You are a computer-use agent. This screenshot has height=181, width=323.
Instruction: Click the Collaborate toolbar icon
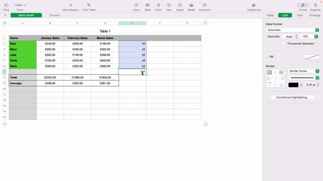(x=254, y=5)
